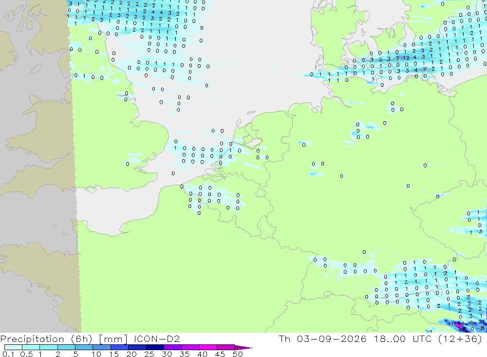Select the 10–15 mm legend swatch
The width and height of the screenshot is (487, 357).
102,347
